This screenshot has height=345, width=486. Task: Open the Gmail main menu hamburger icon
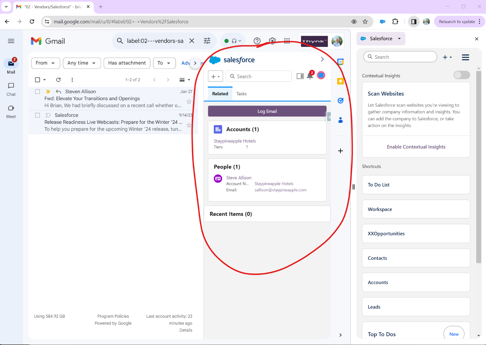click(11, 41)
